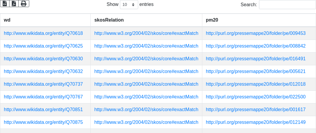Click exactMatch link in Q70632 row
Viewport: 316px width, 133px height.
coord(146,72)
